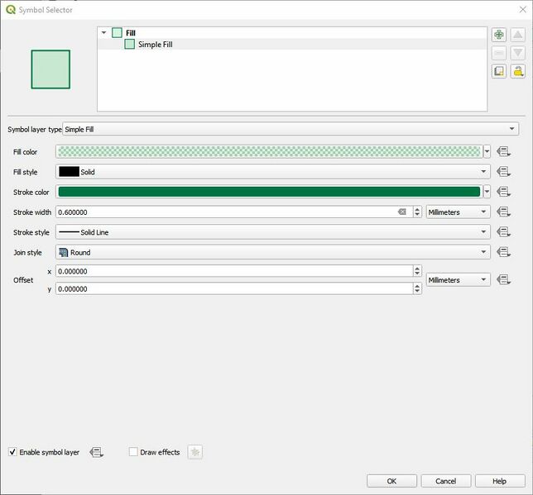Open data-defined override for Fill color
533x495 pixels.
(x=503, y=152)
